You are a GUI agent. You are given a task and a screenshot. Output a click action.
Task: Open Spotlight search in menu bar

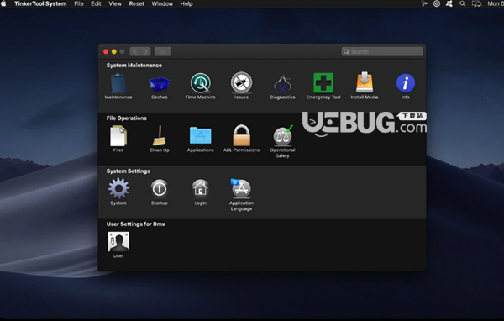point(462,4)
